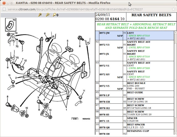Minimize the Firefox window

tap(8, 3)
